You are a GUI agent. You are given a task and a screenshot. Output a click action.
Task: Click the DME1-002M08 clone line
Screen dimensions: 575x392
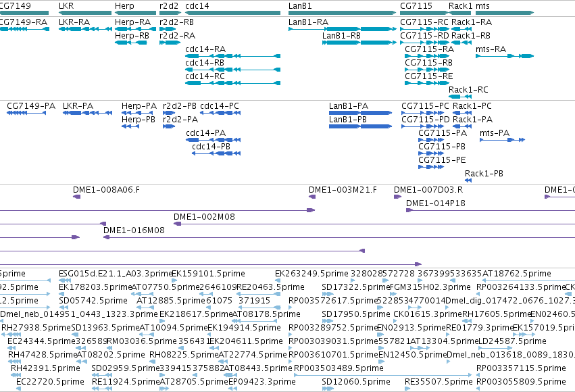point(374,224)
